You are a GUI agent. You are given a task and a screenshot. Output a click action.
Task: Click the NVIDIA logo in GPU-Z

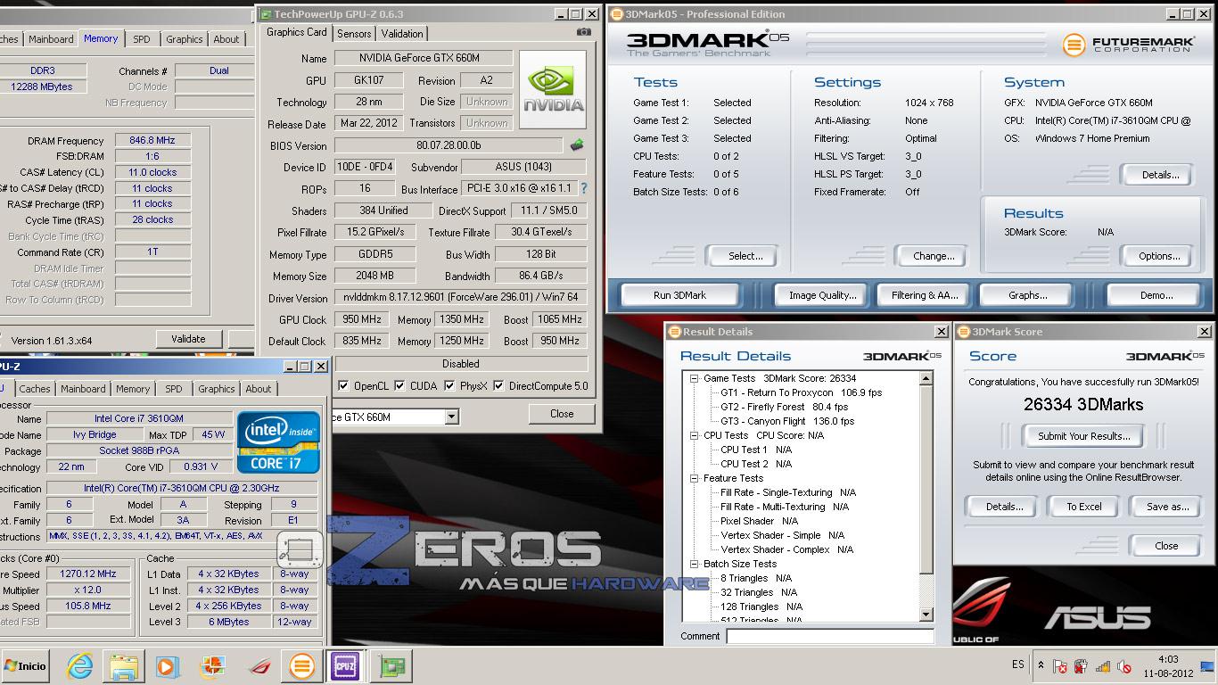click(553, 89)
